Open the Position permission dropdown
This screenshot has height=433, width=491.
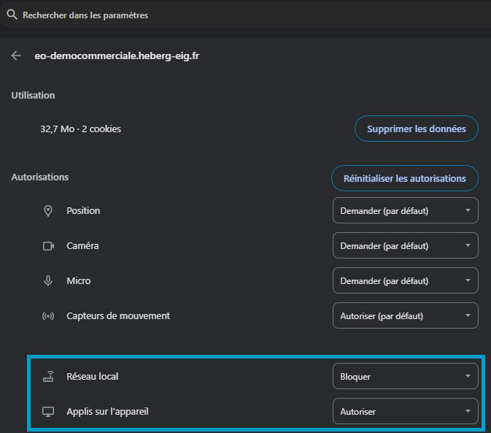tap(405, 211)
